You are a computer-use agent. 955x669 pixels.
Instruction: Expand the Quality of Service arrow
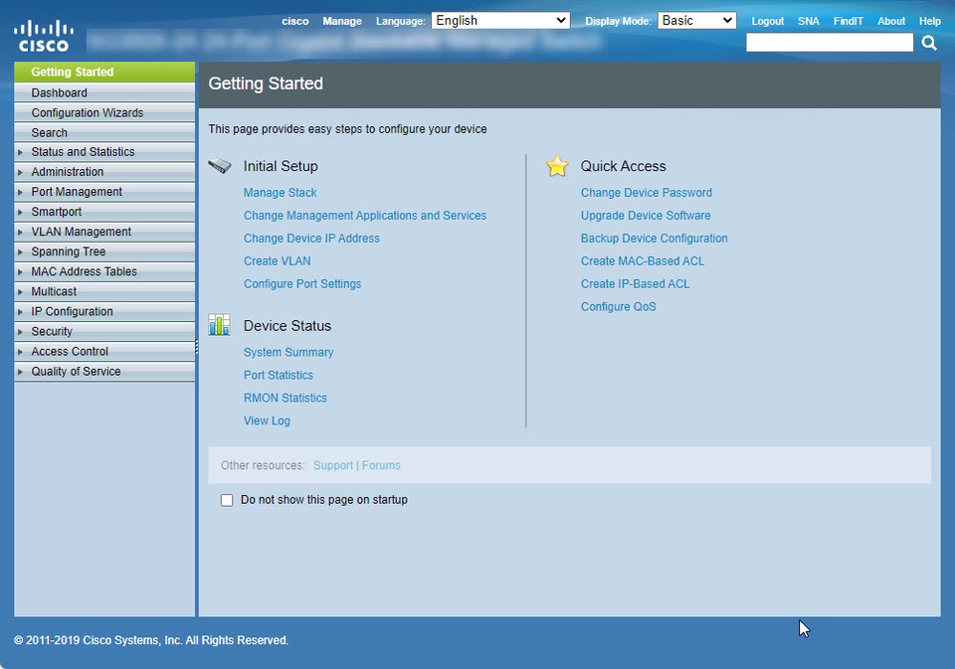click(20, 372)
